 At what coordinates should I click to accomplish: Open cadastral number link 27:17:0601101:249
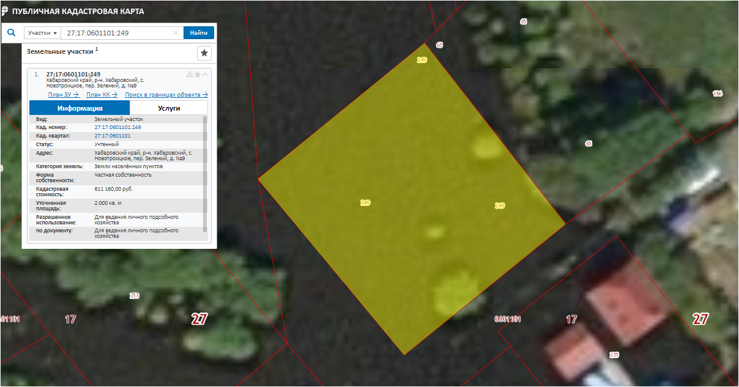tap(117, 127)
